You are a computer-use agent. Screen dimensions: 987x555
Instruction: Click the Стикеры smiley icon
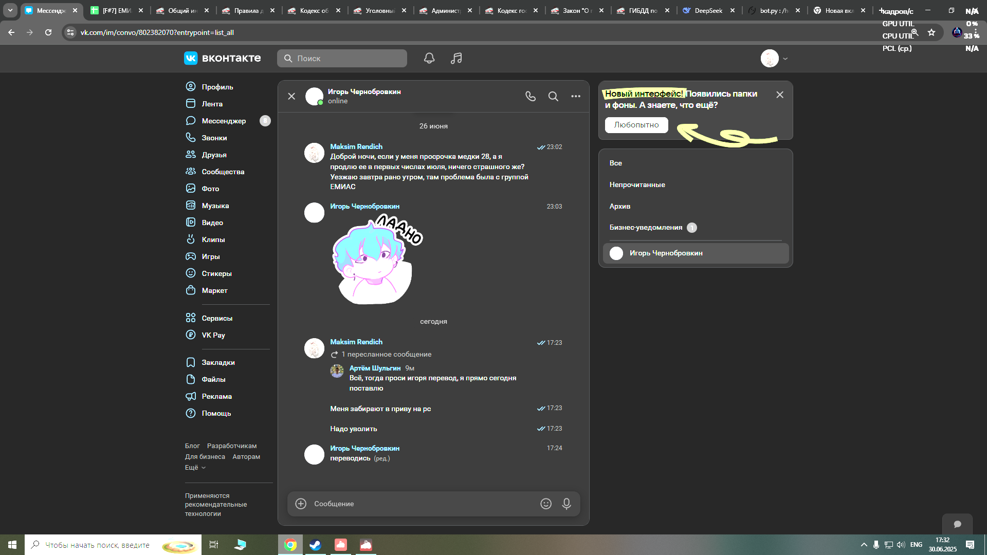point(191,273)
